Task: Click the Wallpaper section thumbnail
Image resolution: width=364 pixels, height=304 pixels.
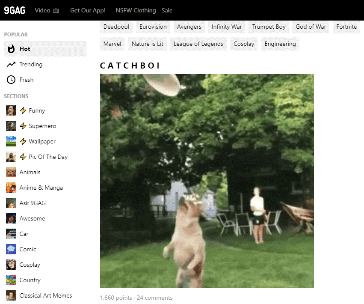Action: (11, 141)
